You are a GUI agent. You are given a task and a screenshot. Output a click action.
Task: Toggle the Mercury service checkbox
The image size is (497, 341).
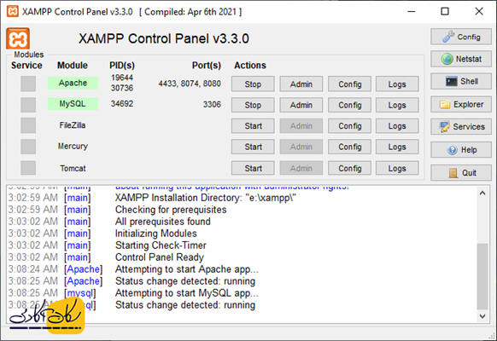tap(28, 147)
